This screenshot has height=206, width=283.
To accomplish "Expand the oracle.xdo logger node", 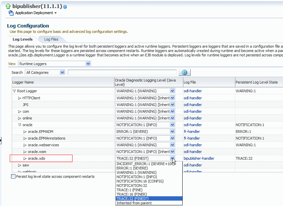I will (25, 158).
